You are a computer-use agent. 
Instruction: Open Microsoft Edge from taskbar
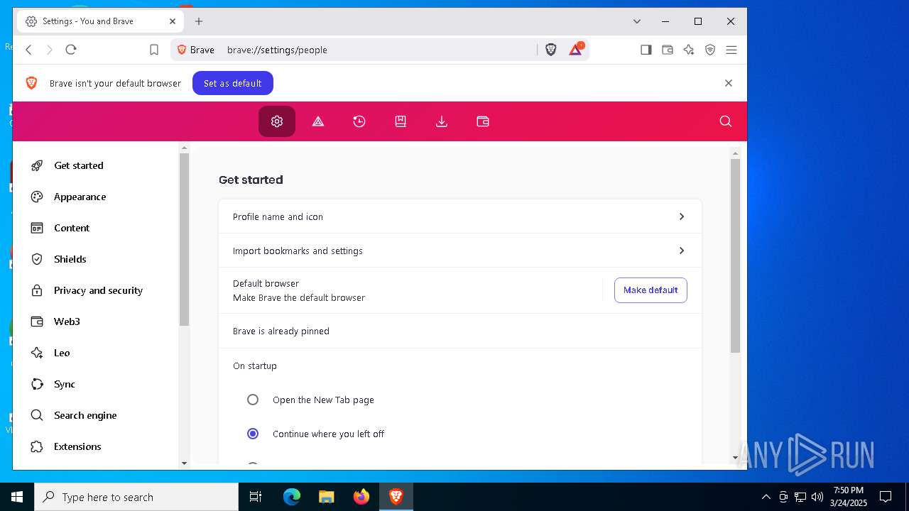(x=292, y=497)
